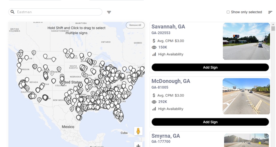276x147 pixels.
Task: Click the dollar icon next to Avg. CPM for Savannah
Action: [x=154, y=41]
